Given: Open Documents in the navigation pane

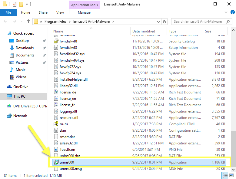Looking at the screenshot, I should (25, 55).
